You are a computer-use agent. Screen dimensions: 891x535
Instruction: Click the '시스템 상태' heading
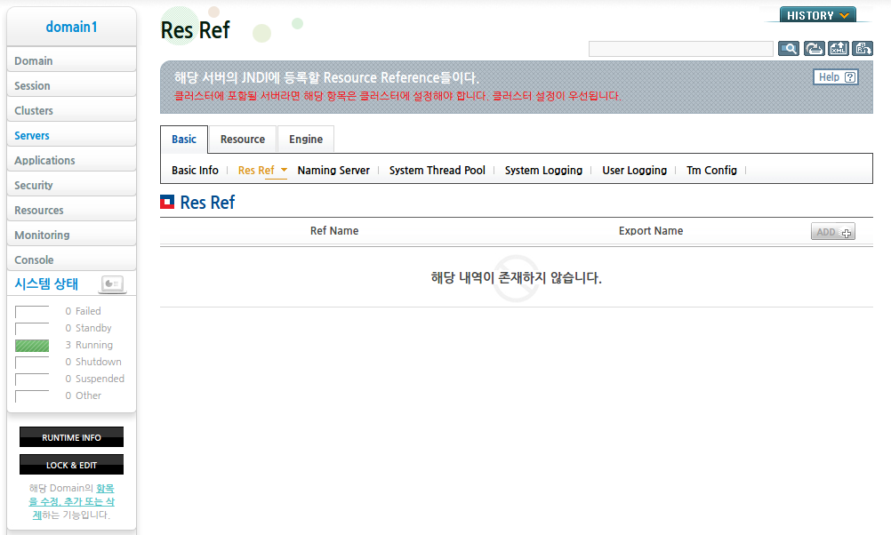tap(46, 284)
